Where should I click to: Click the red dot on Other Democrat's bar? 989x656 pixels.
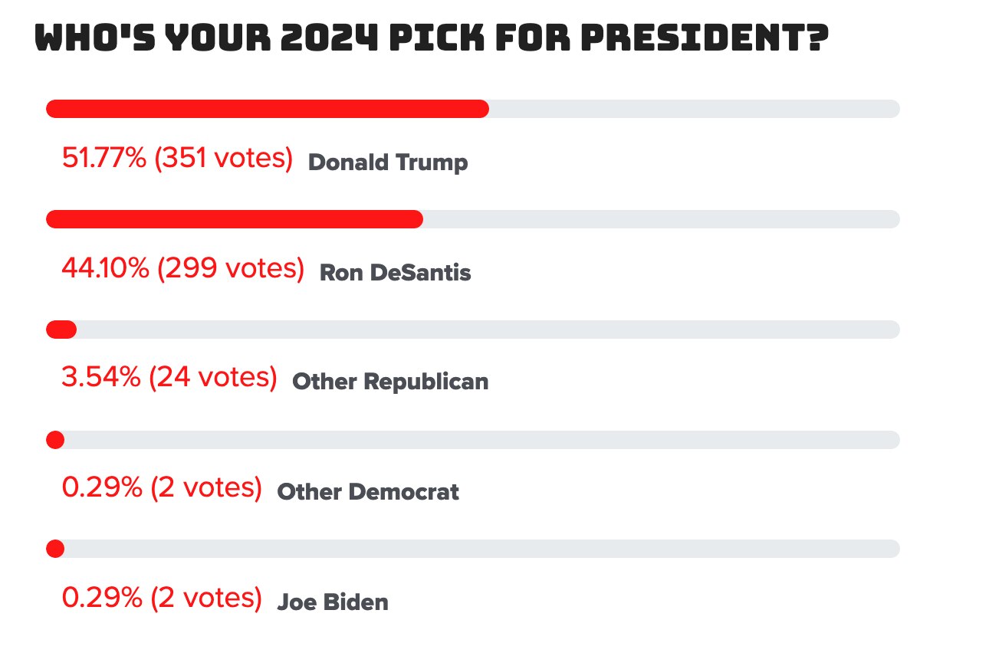click(x=55, y=440)
